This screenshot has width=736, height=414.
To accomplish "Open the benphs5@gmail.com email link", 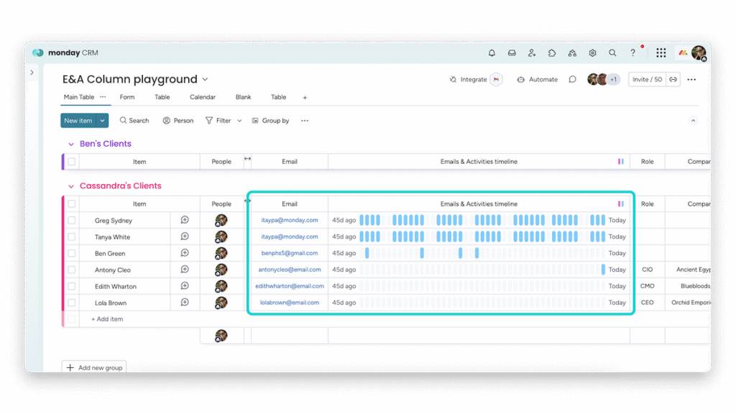I will (x=290, y=253).
